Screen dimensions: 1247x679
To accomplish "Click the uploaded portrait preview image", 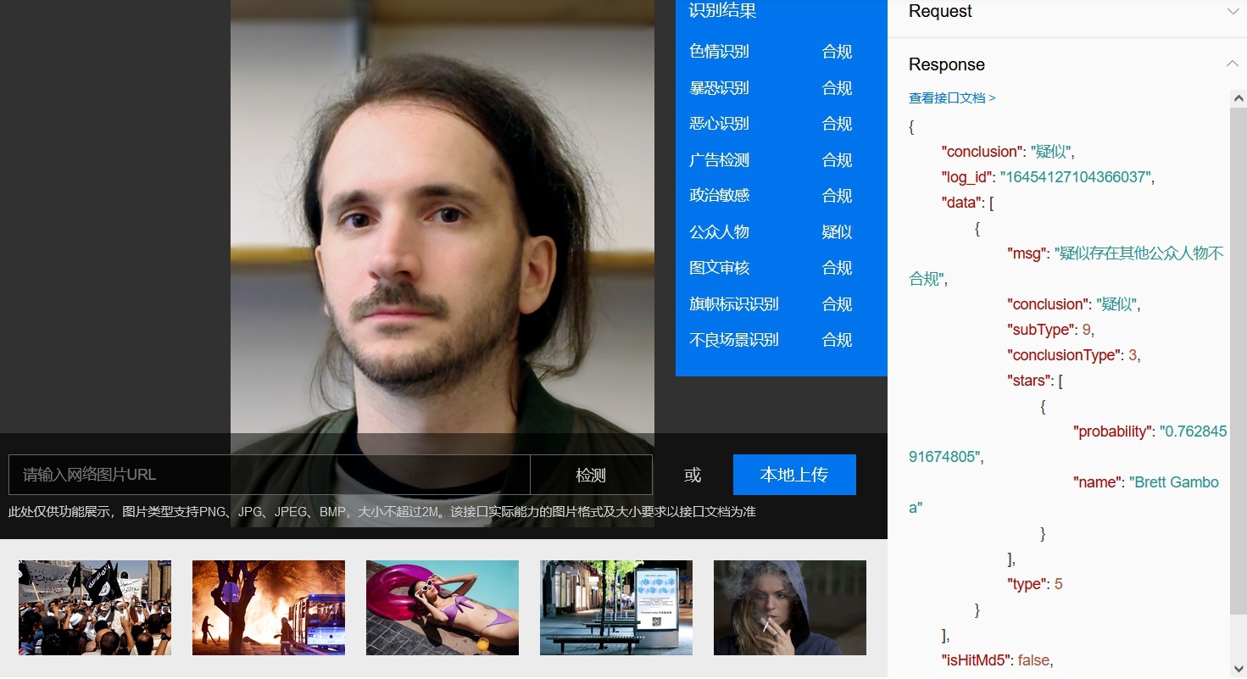I will 442,225.
